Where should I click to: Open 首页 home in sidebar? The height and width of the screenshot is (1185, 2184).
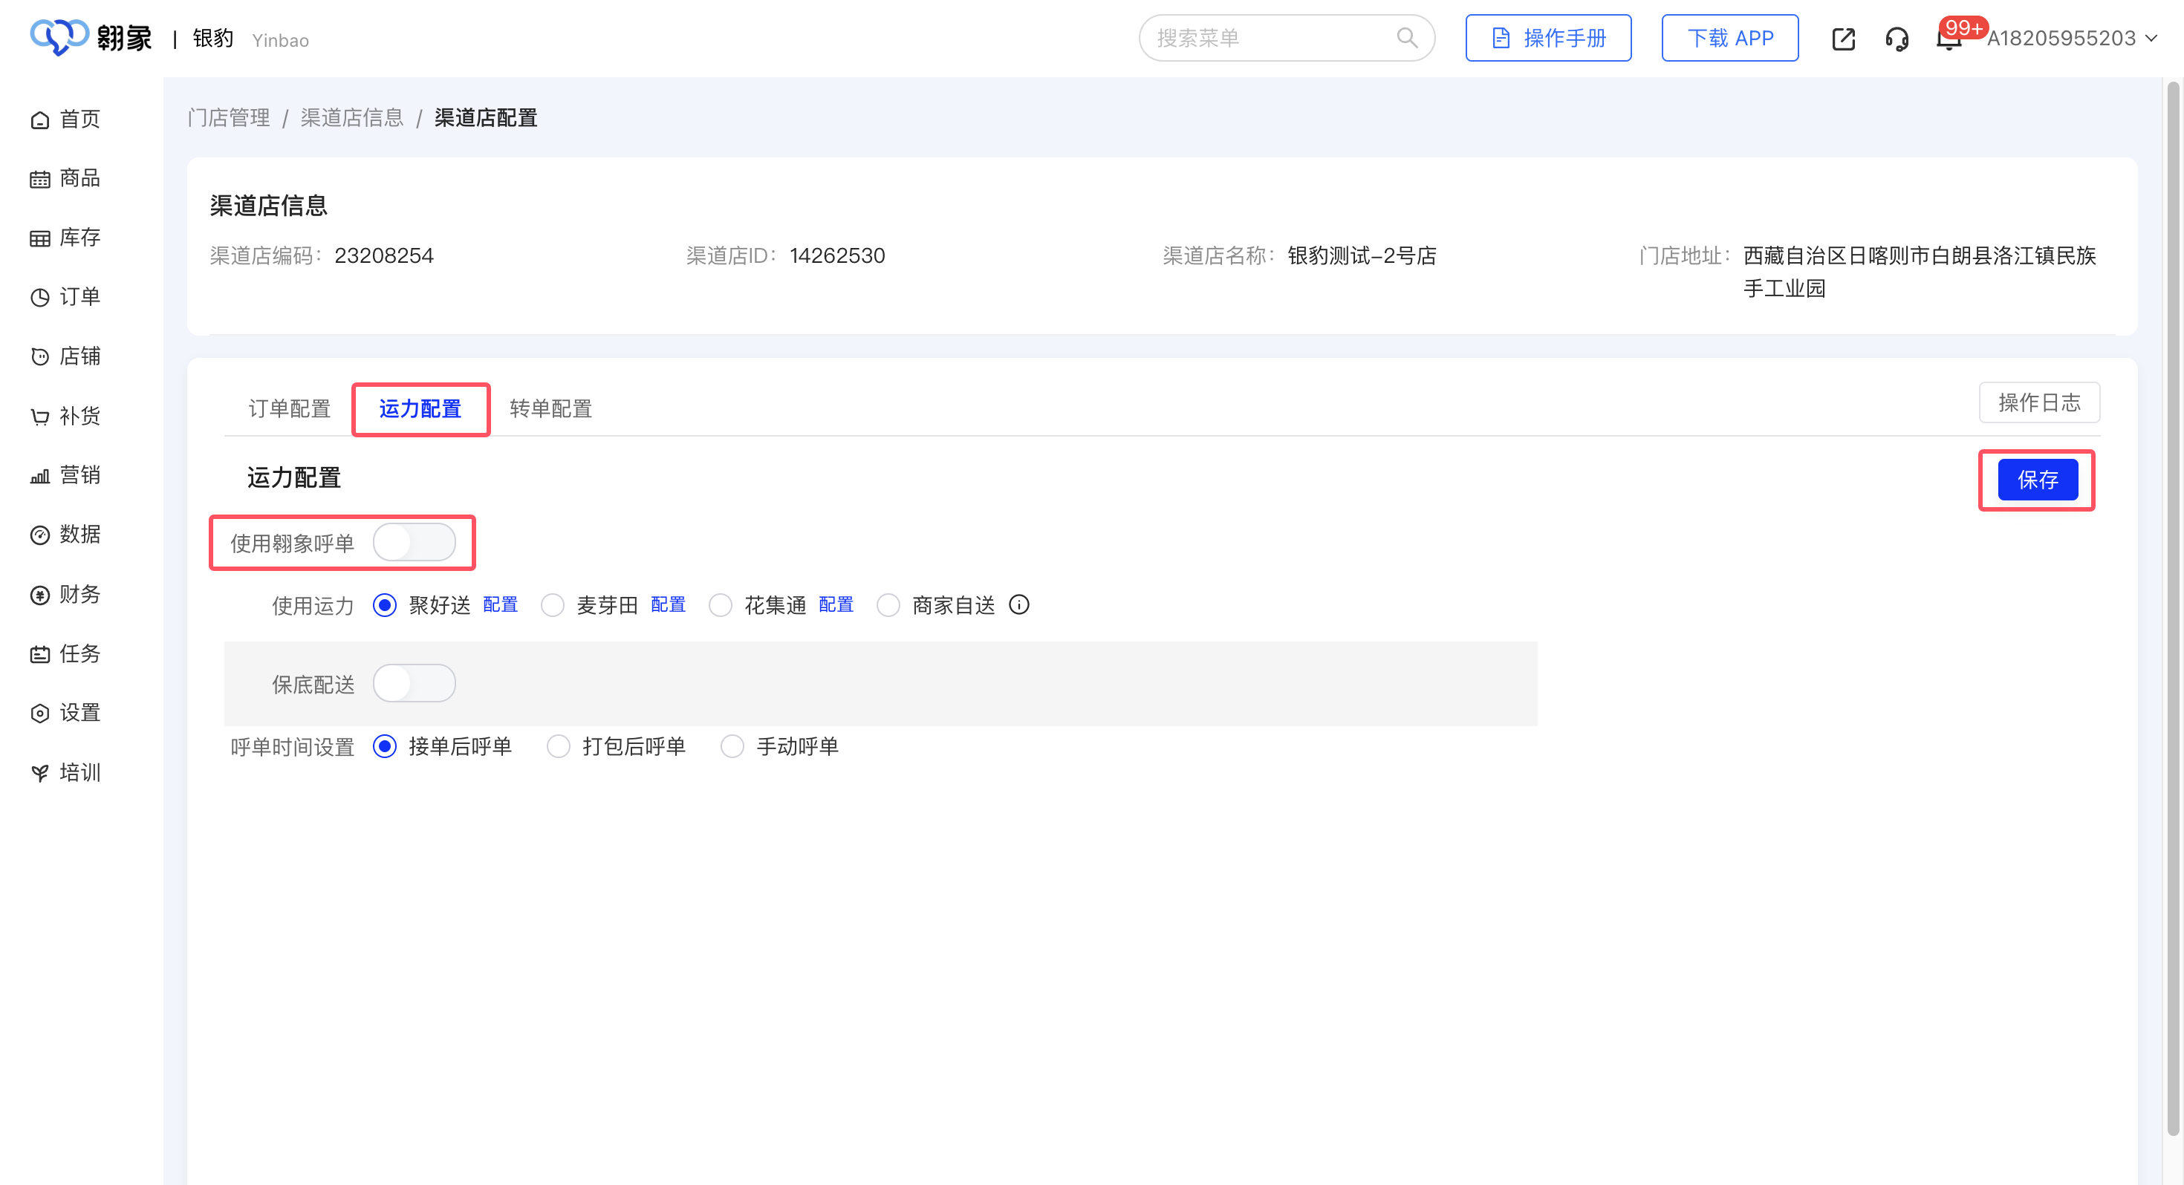coord(66,119)
